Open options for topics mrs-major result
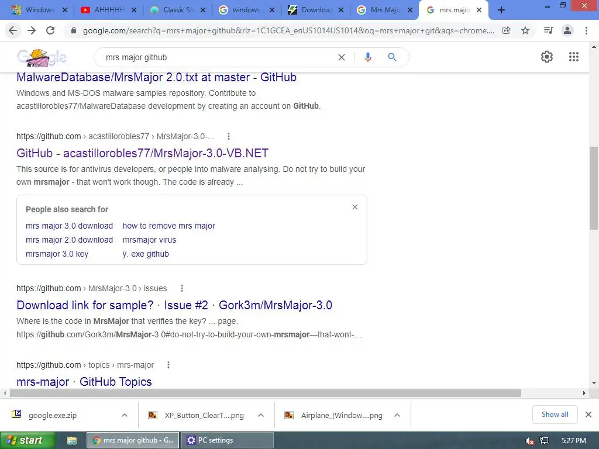This screenshot has height=449, width=599. click(x=168, y=365)
